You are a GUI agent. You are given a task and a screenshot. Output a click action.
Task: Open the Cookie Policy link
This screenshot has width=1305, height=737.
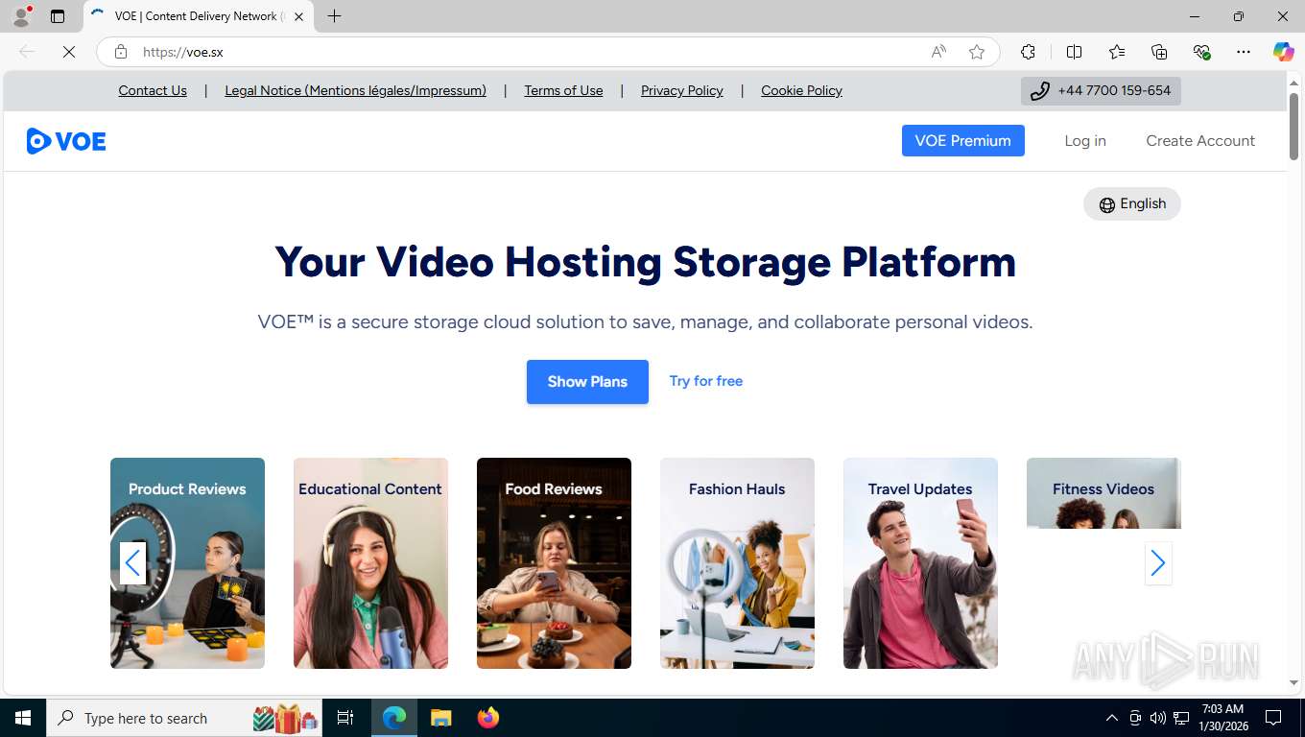801,90
